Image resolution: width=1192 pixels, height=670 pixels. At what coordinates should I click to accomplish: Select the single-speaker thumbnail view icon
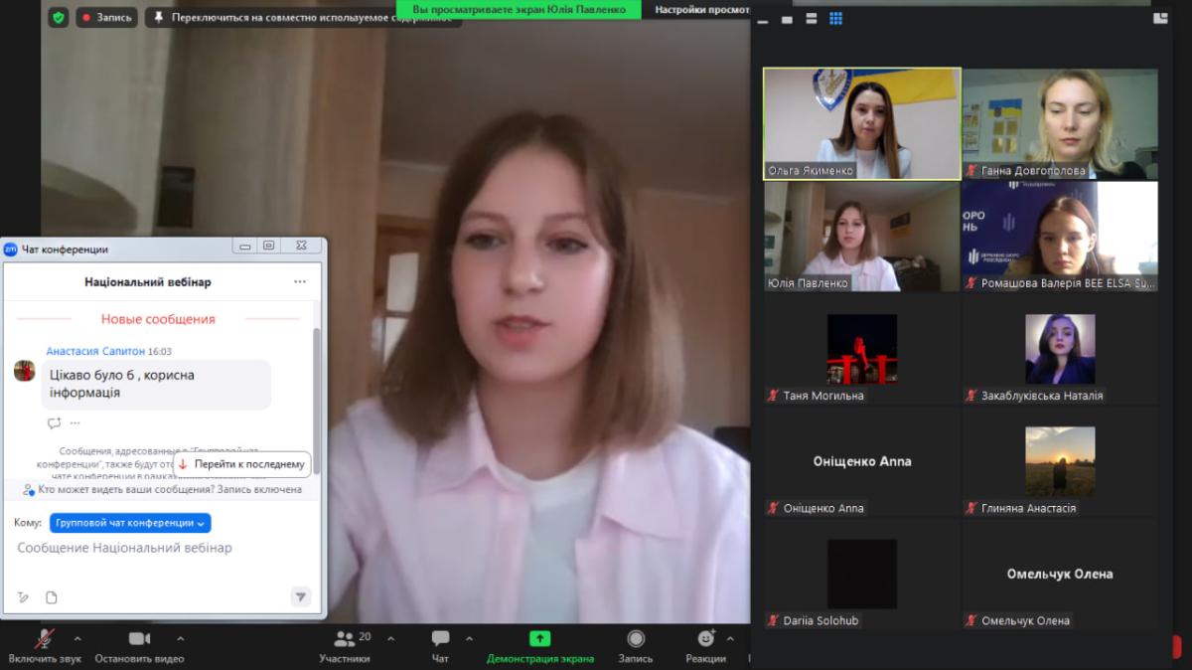tap(787, 19)
